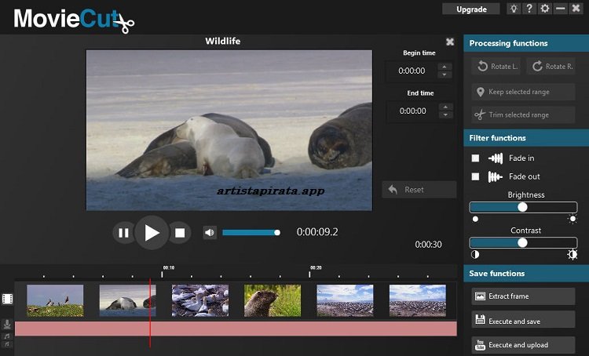Increase End time with up arrow

click(445, 107)
